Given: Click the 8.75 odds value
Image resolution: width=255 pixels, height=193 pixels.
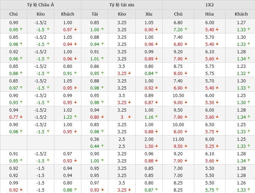Looking at the screenshot, I should 178,66.
